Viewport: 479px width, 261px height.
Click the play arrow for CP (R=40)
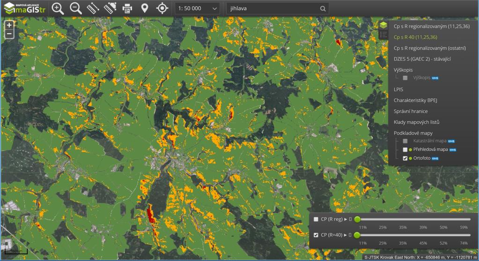[x=346, y=235]
